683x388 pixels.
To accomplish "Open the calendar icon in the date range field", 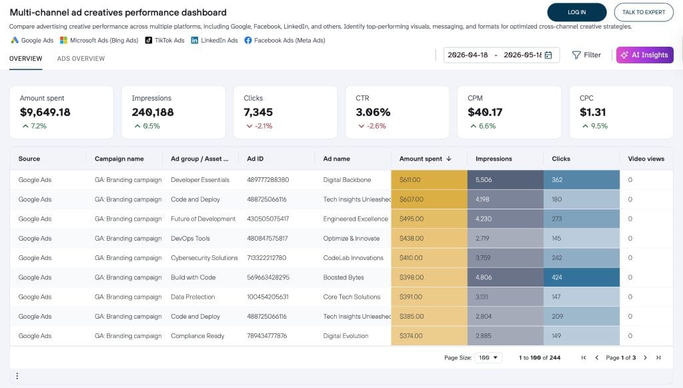I will tap(548, 55).
